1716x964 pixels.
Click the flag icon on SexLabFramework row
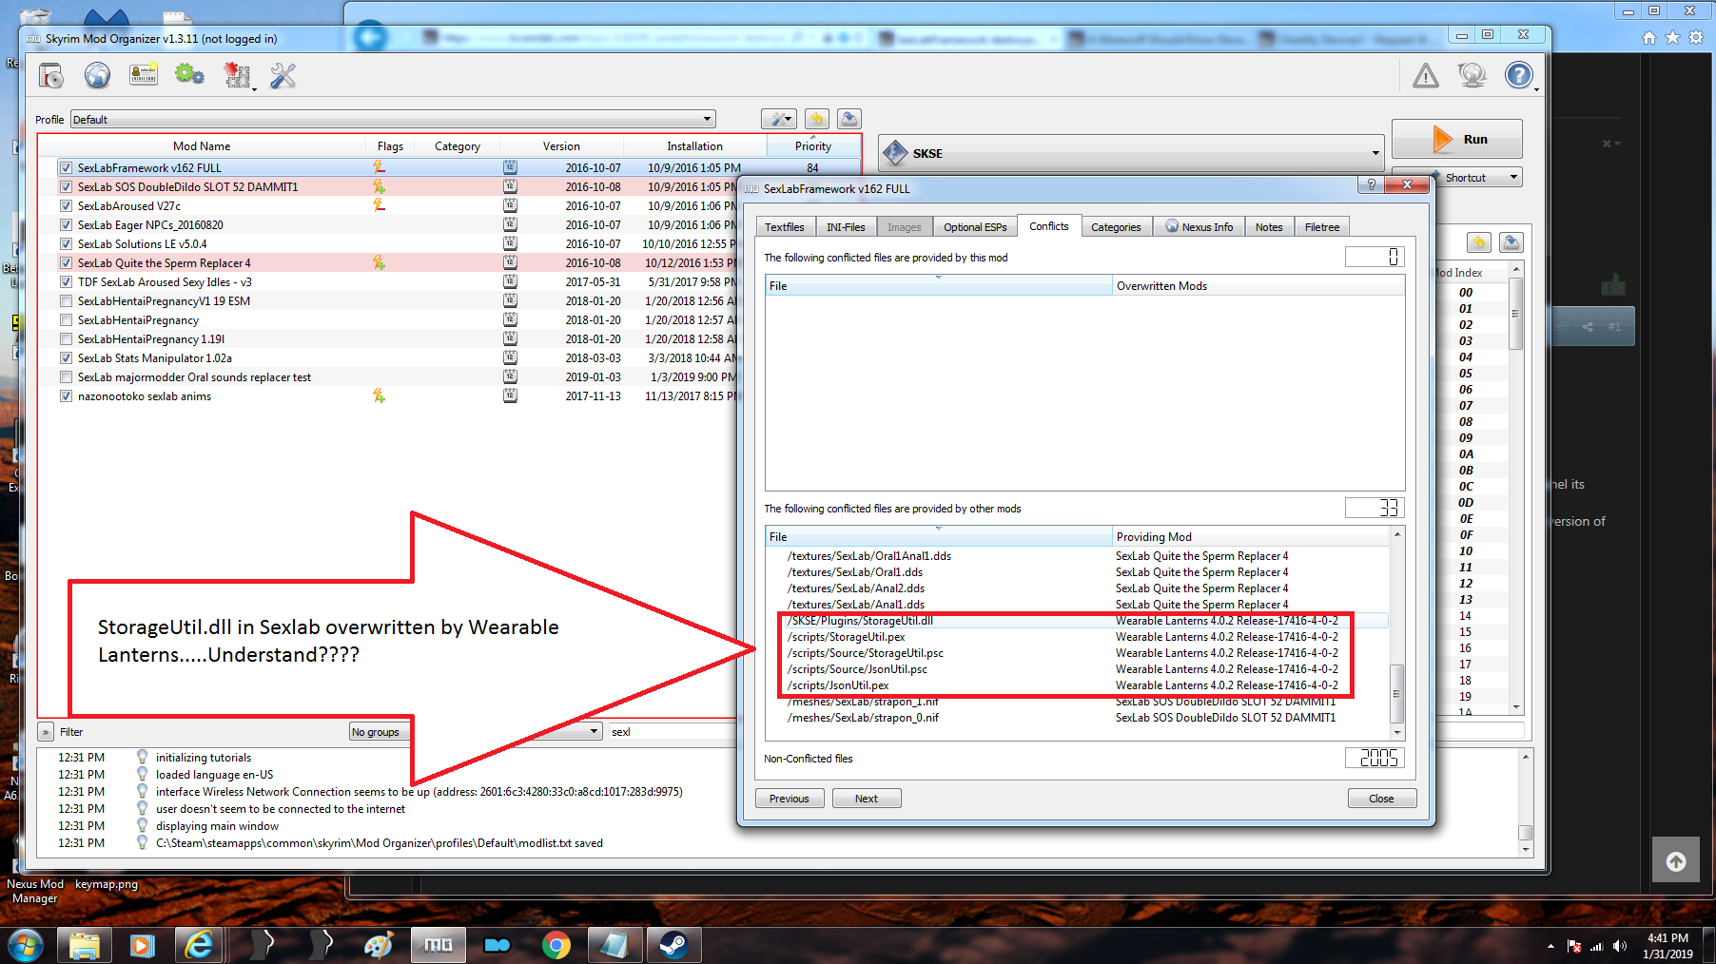pyautogui.click(x=379, y=167)
